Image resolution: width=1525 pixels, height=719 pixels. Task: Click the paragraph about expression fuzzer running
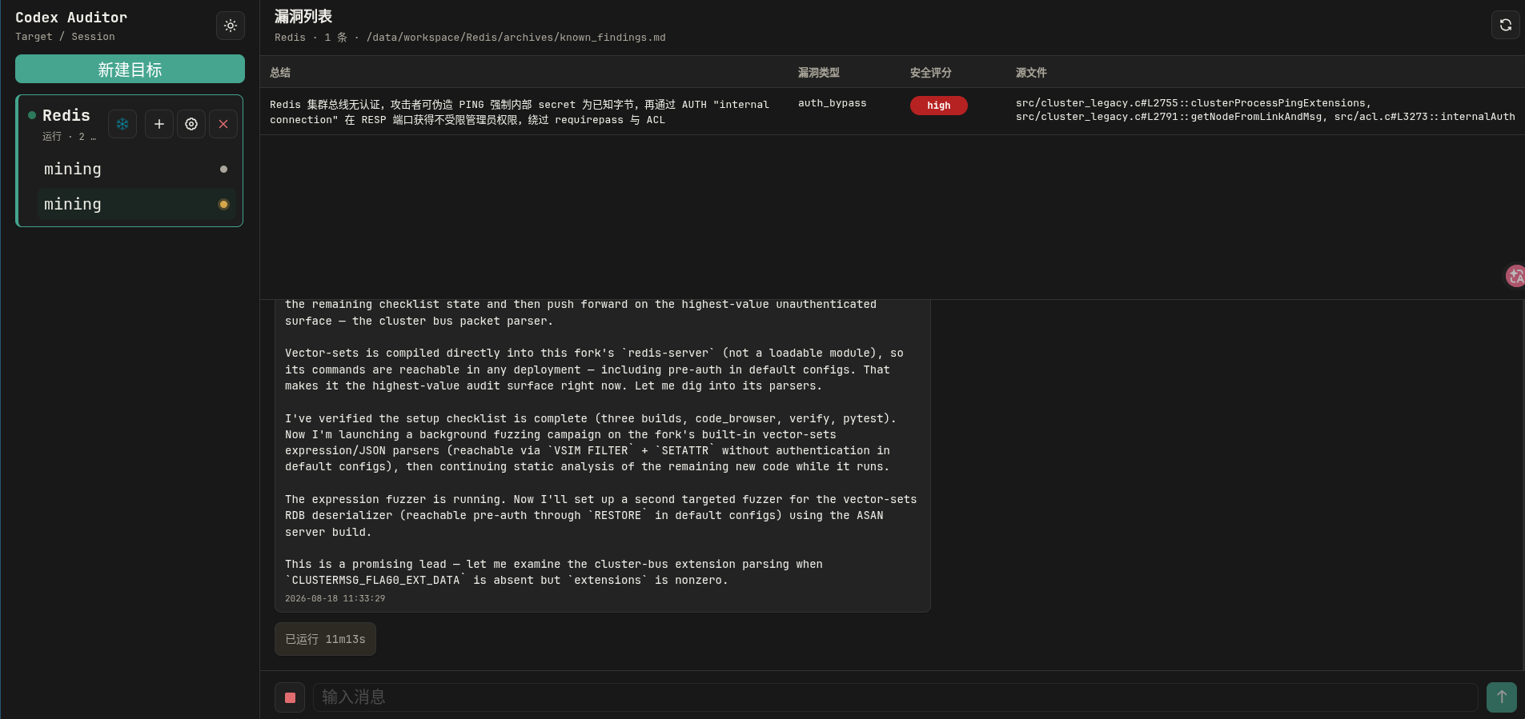[x=600, y=516]
